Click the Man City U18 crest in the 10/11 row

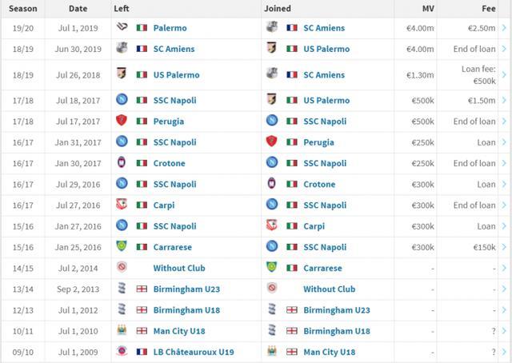tap(122, 330)
